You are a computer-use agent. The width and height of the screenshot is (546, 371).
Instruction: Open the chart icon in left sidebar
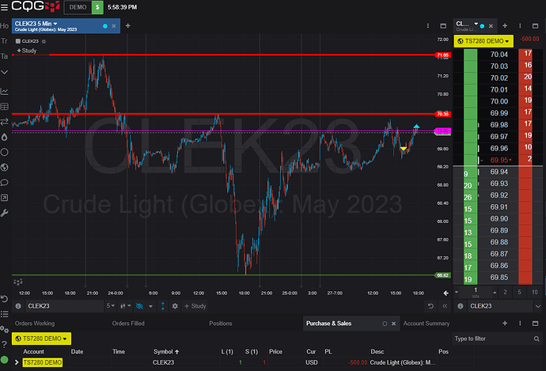5,92
